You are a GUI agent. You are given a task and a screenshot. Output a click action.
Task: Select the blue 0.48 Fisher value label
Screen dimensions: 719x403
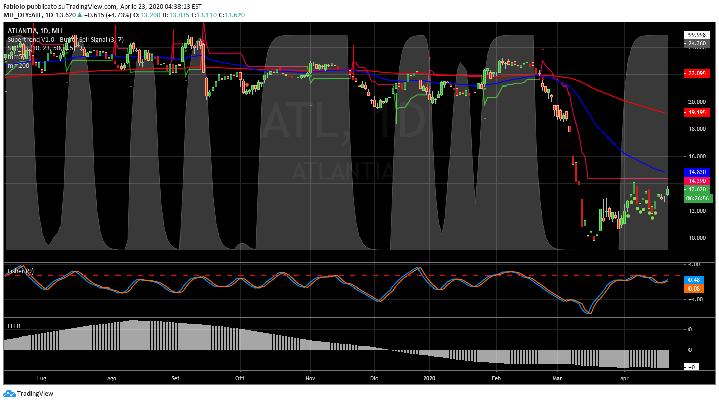[693, 280]
